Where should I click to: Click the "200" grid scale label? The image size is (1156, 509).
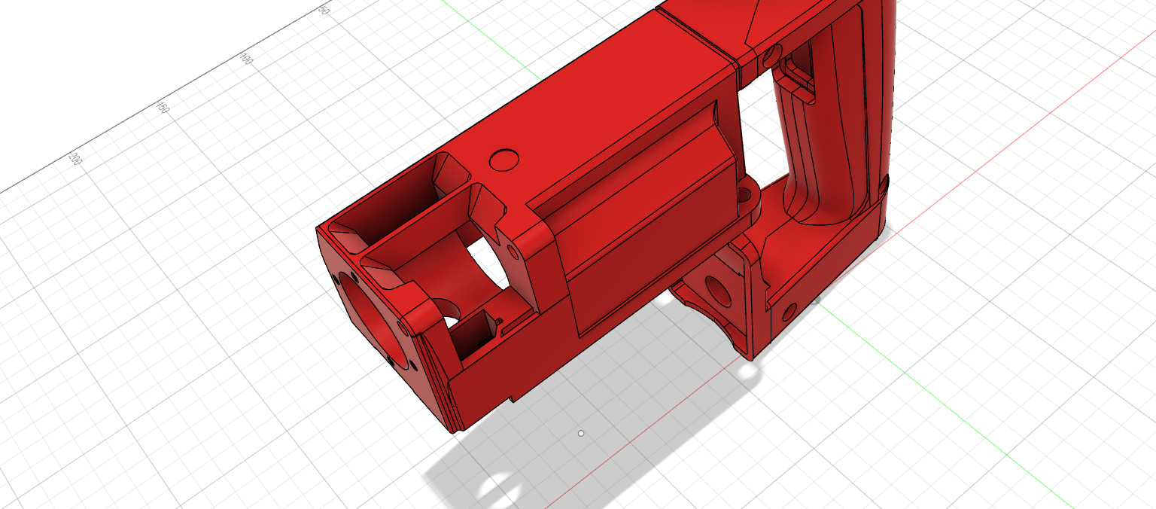coord(75,158)
